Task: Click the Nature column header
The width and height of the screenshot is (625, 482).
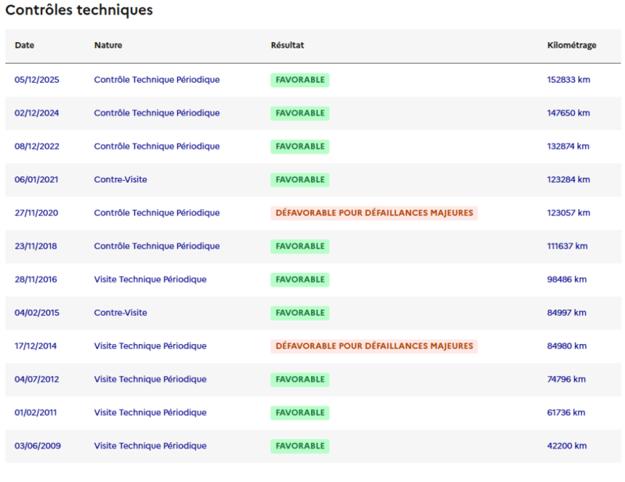Action: [108, 45]
